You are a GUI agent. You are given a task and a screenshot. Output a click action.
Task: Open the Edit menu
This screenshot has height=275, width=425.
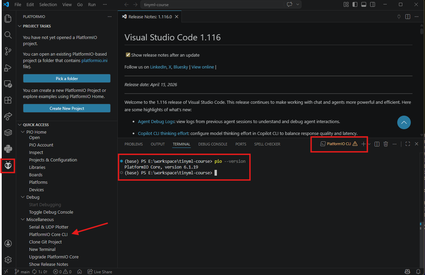pos(30,4)
